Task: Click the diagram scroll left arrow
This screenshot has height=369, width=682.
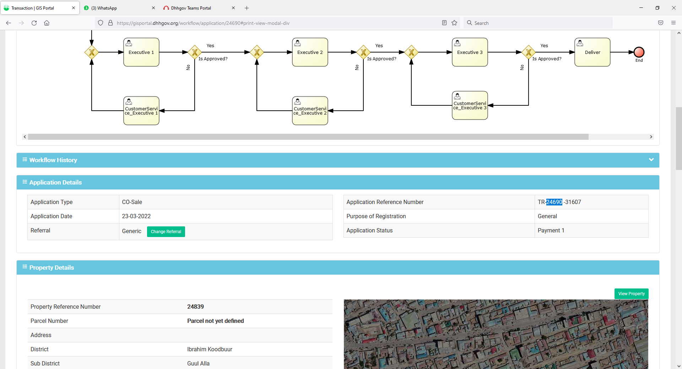Action: [x=25, y=137]
